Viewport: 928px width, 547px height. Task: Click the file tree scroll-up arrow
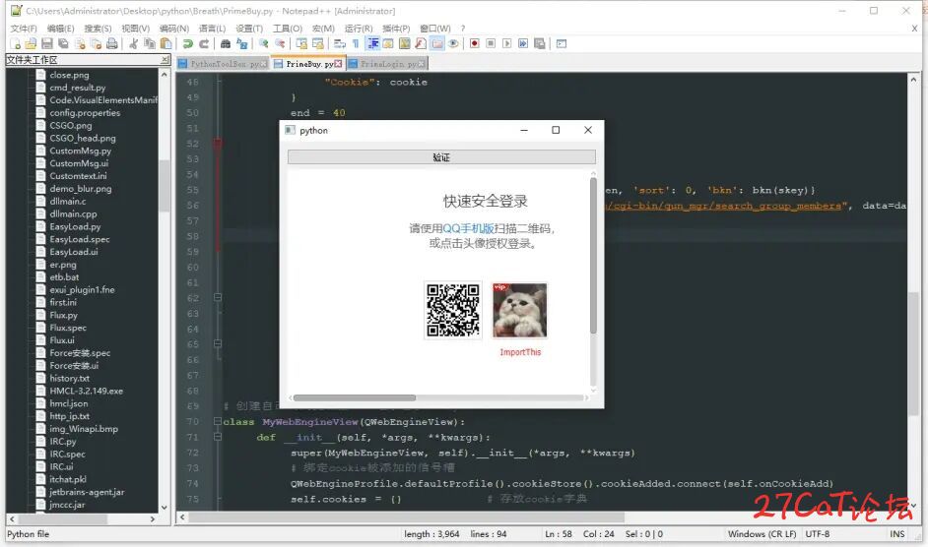tap(164, 75)
